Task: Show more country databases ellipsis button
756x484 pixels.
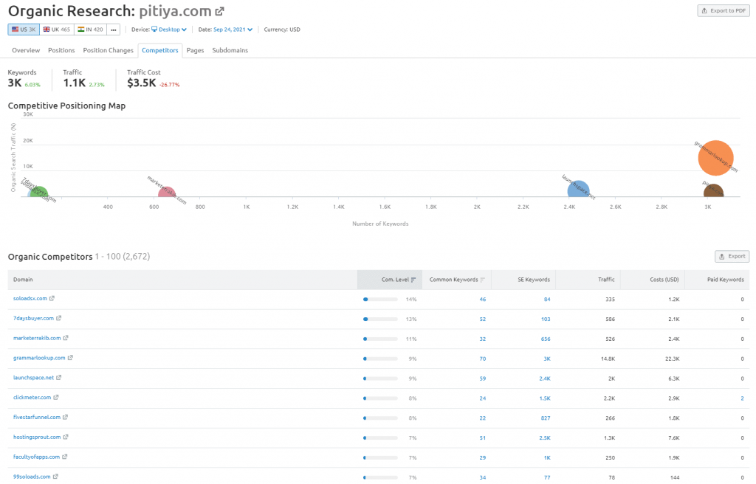Action: point(113,30)
